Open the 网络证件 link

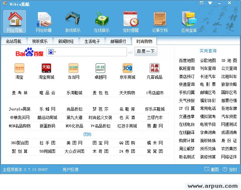click(229, 157)
